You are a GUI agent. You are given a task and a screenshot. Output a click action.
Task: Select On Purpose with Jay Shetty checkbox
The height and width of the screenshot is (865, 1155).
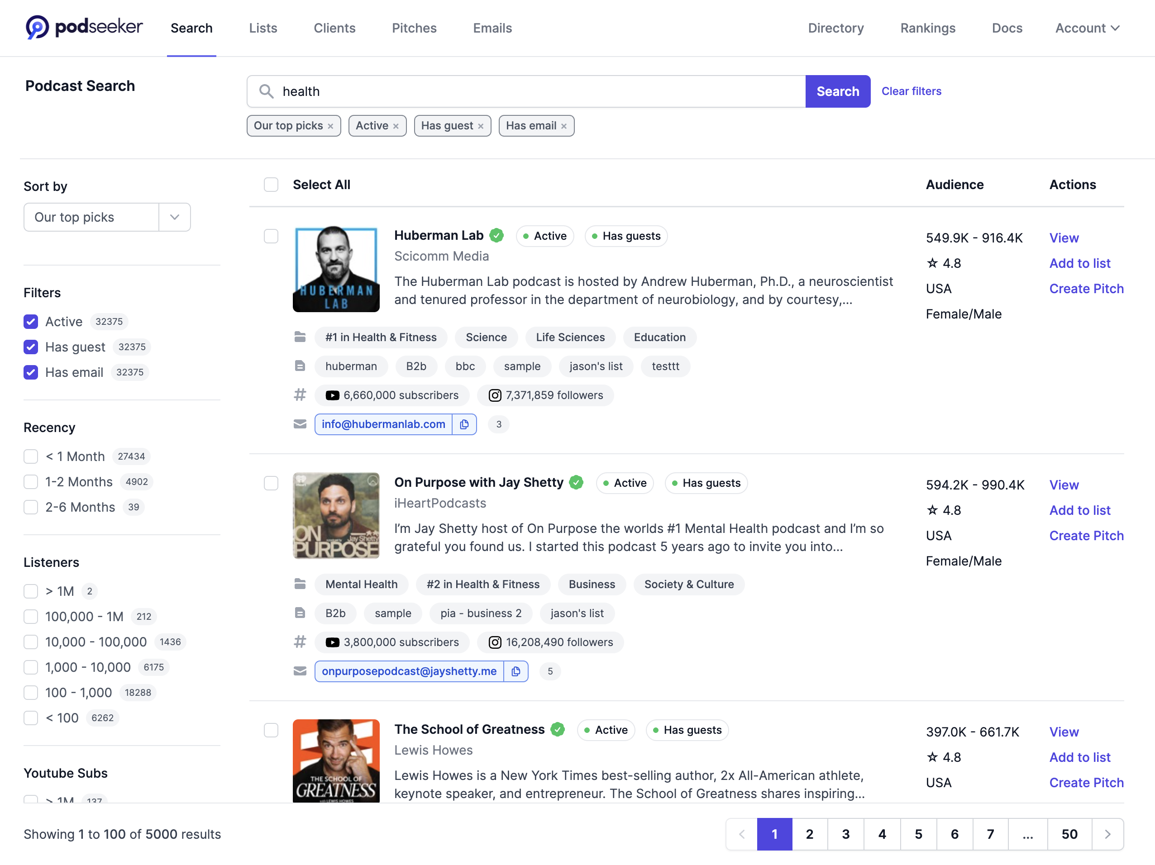271,484
